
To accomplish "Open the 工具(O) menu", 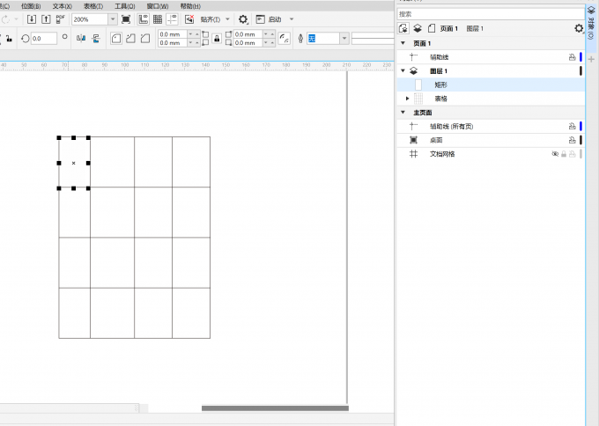I will pos(125,6).
